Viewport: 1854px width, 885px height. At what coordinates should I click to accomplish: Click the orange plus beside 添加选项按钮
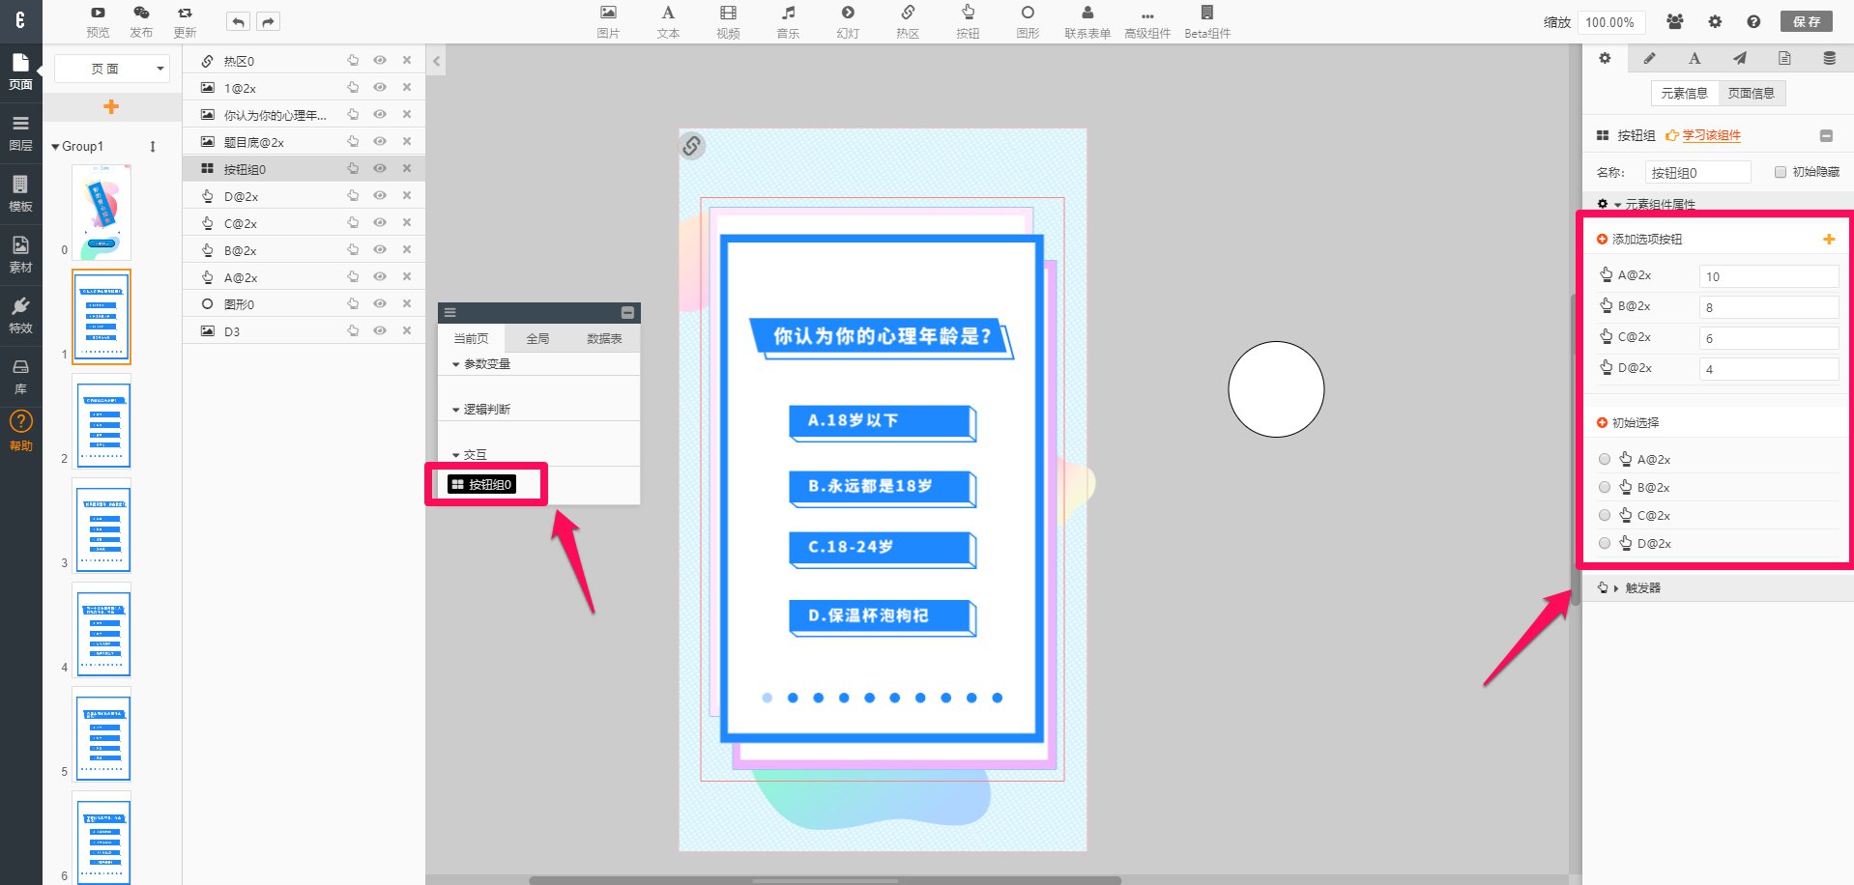pos(1829,239)
